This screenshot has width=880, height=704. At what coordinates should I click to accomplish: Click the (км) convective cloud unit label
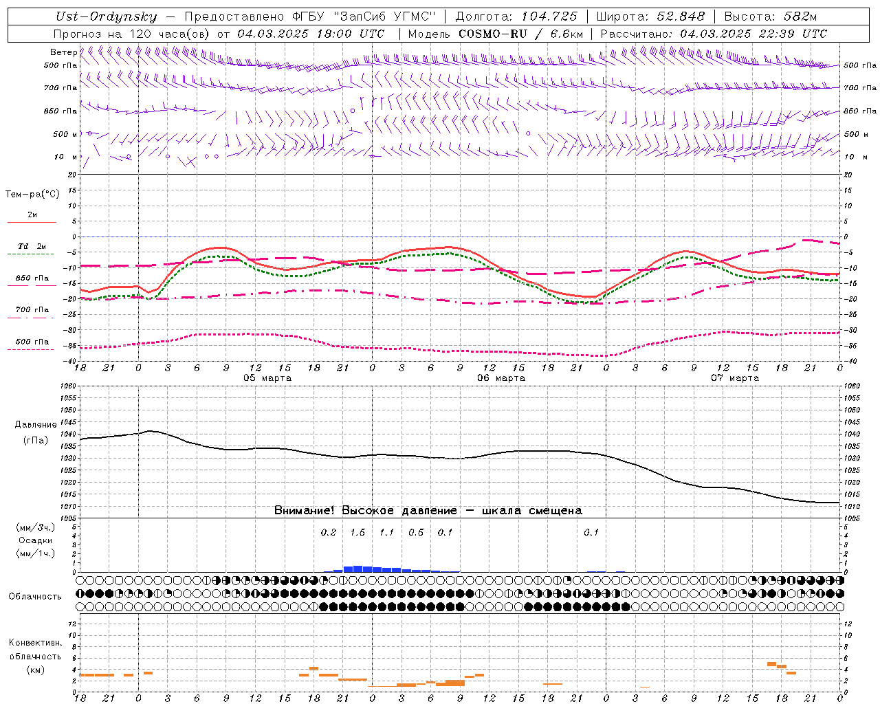[x=35, y=670]
